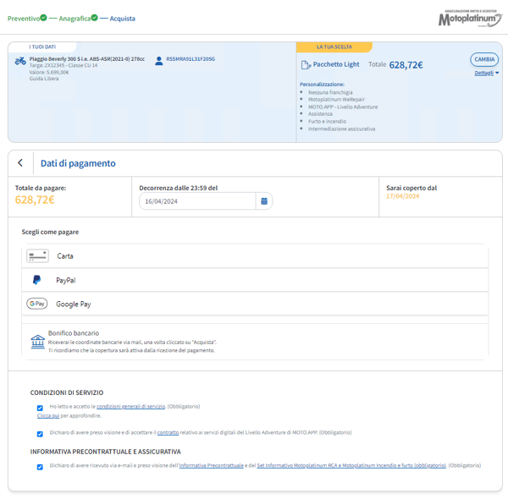Uncheck the condizioni generali di servizio checkbox
This screenshot has height=499, width=508.
pyautogui.click(x=40, y=408)
